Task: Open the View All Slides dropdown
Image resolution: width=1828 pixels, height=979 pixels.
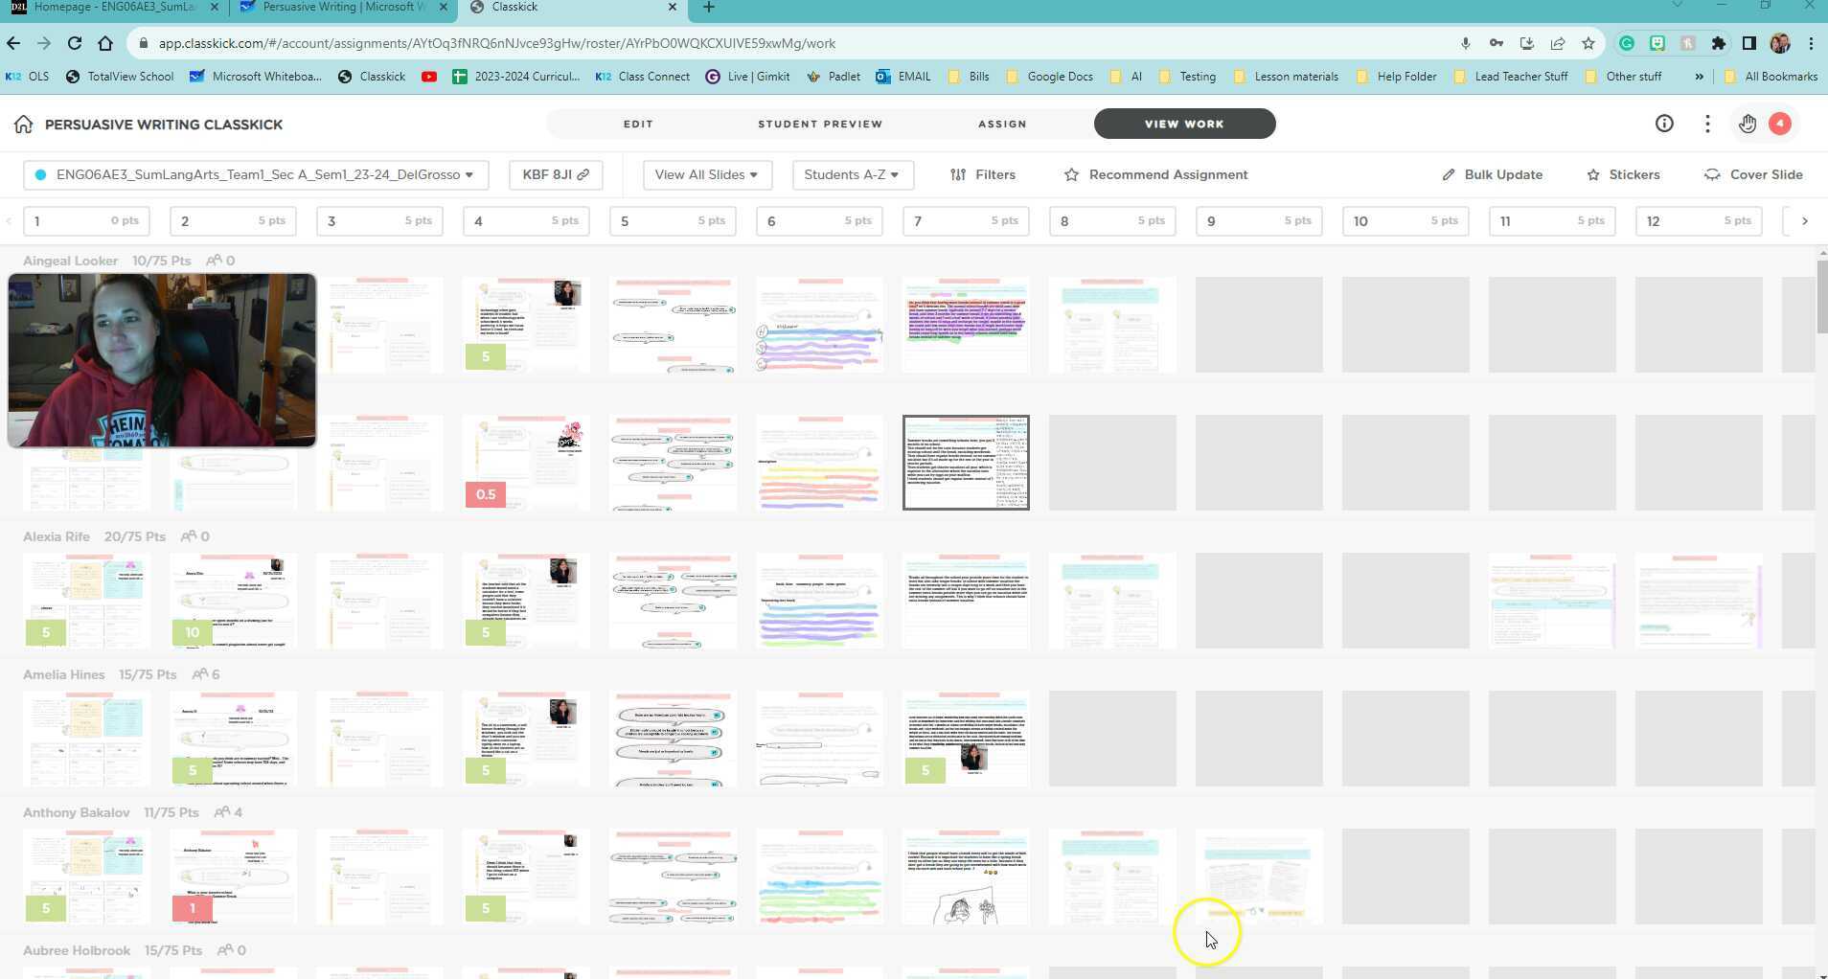Action: pos(707,174)
